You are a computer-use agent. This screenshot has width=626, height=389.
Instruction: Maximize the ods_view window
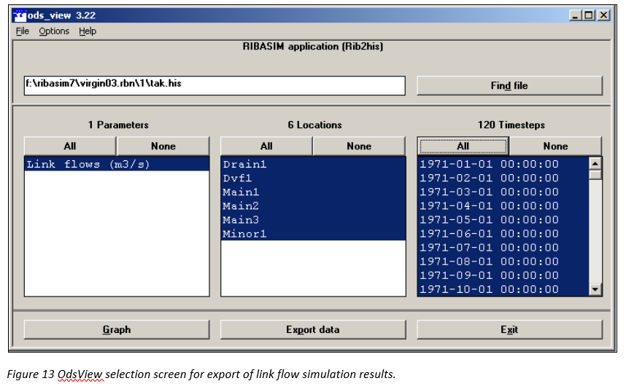coord(589,15)
